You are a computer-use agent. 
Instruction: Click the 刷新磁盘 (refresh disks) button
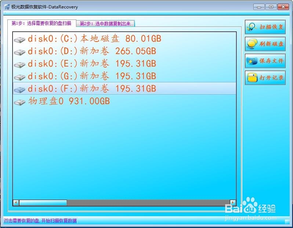(x=265, y=44)
